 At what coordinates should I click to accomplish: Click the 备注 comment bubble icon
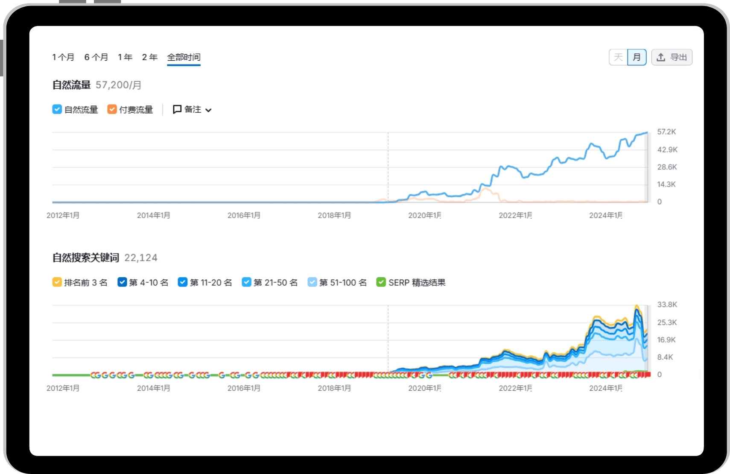click(x=177, y=110)
